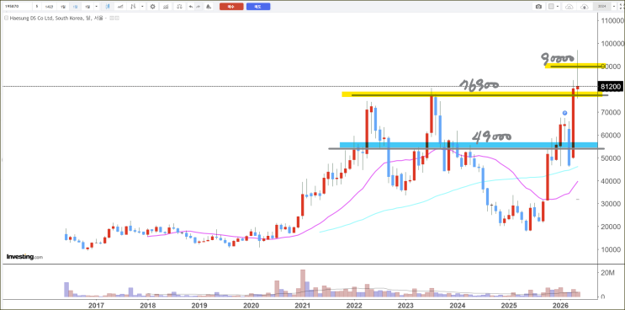
Task: Click the 110000 price axis label
Action: point(612,20)
